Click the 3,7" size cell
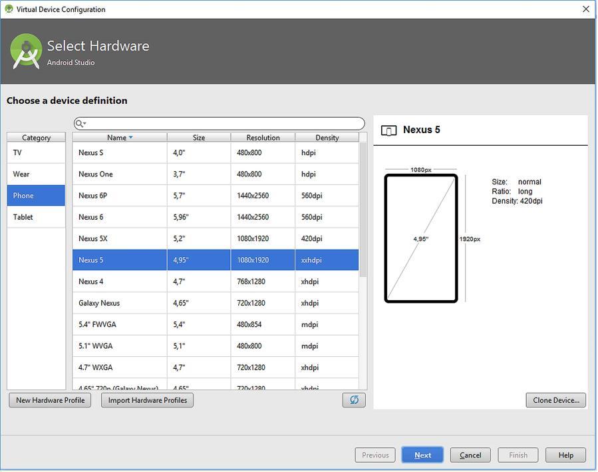The image size is (598, 472). coord(199,174)
